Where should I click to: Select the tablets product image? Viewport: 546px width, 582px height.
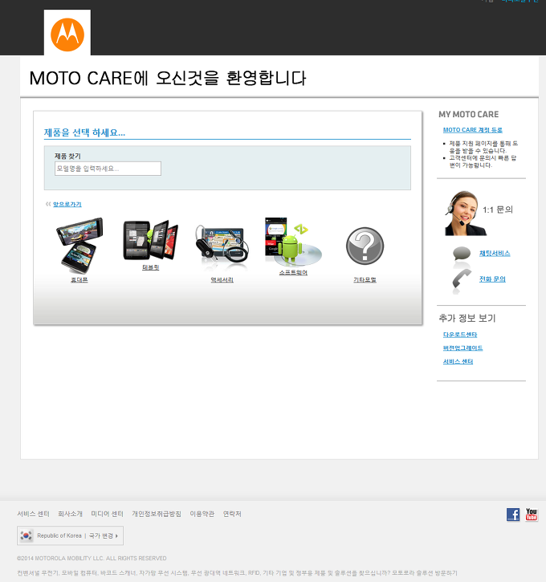point(150,240)
